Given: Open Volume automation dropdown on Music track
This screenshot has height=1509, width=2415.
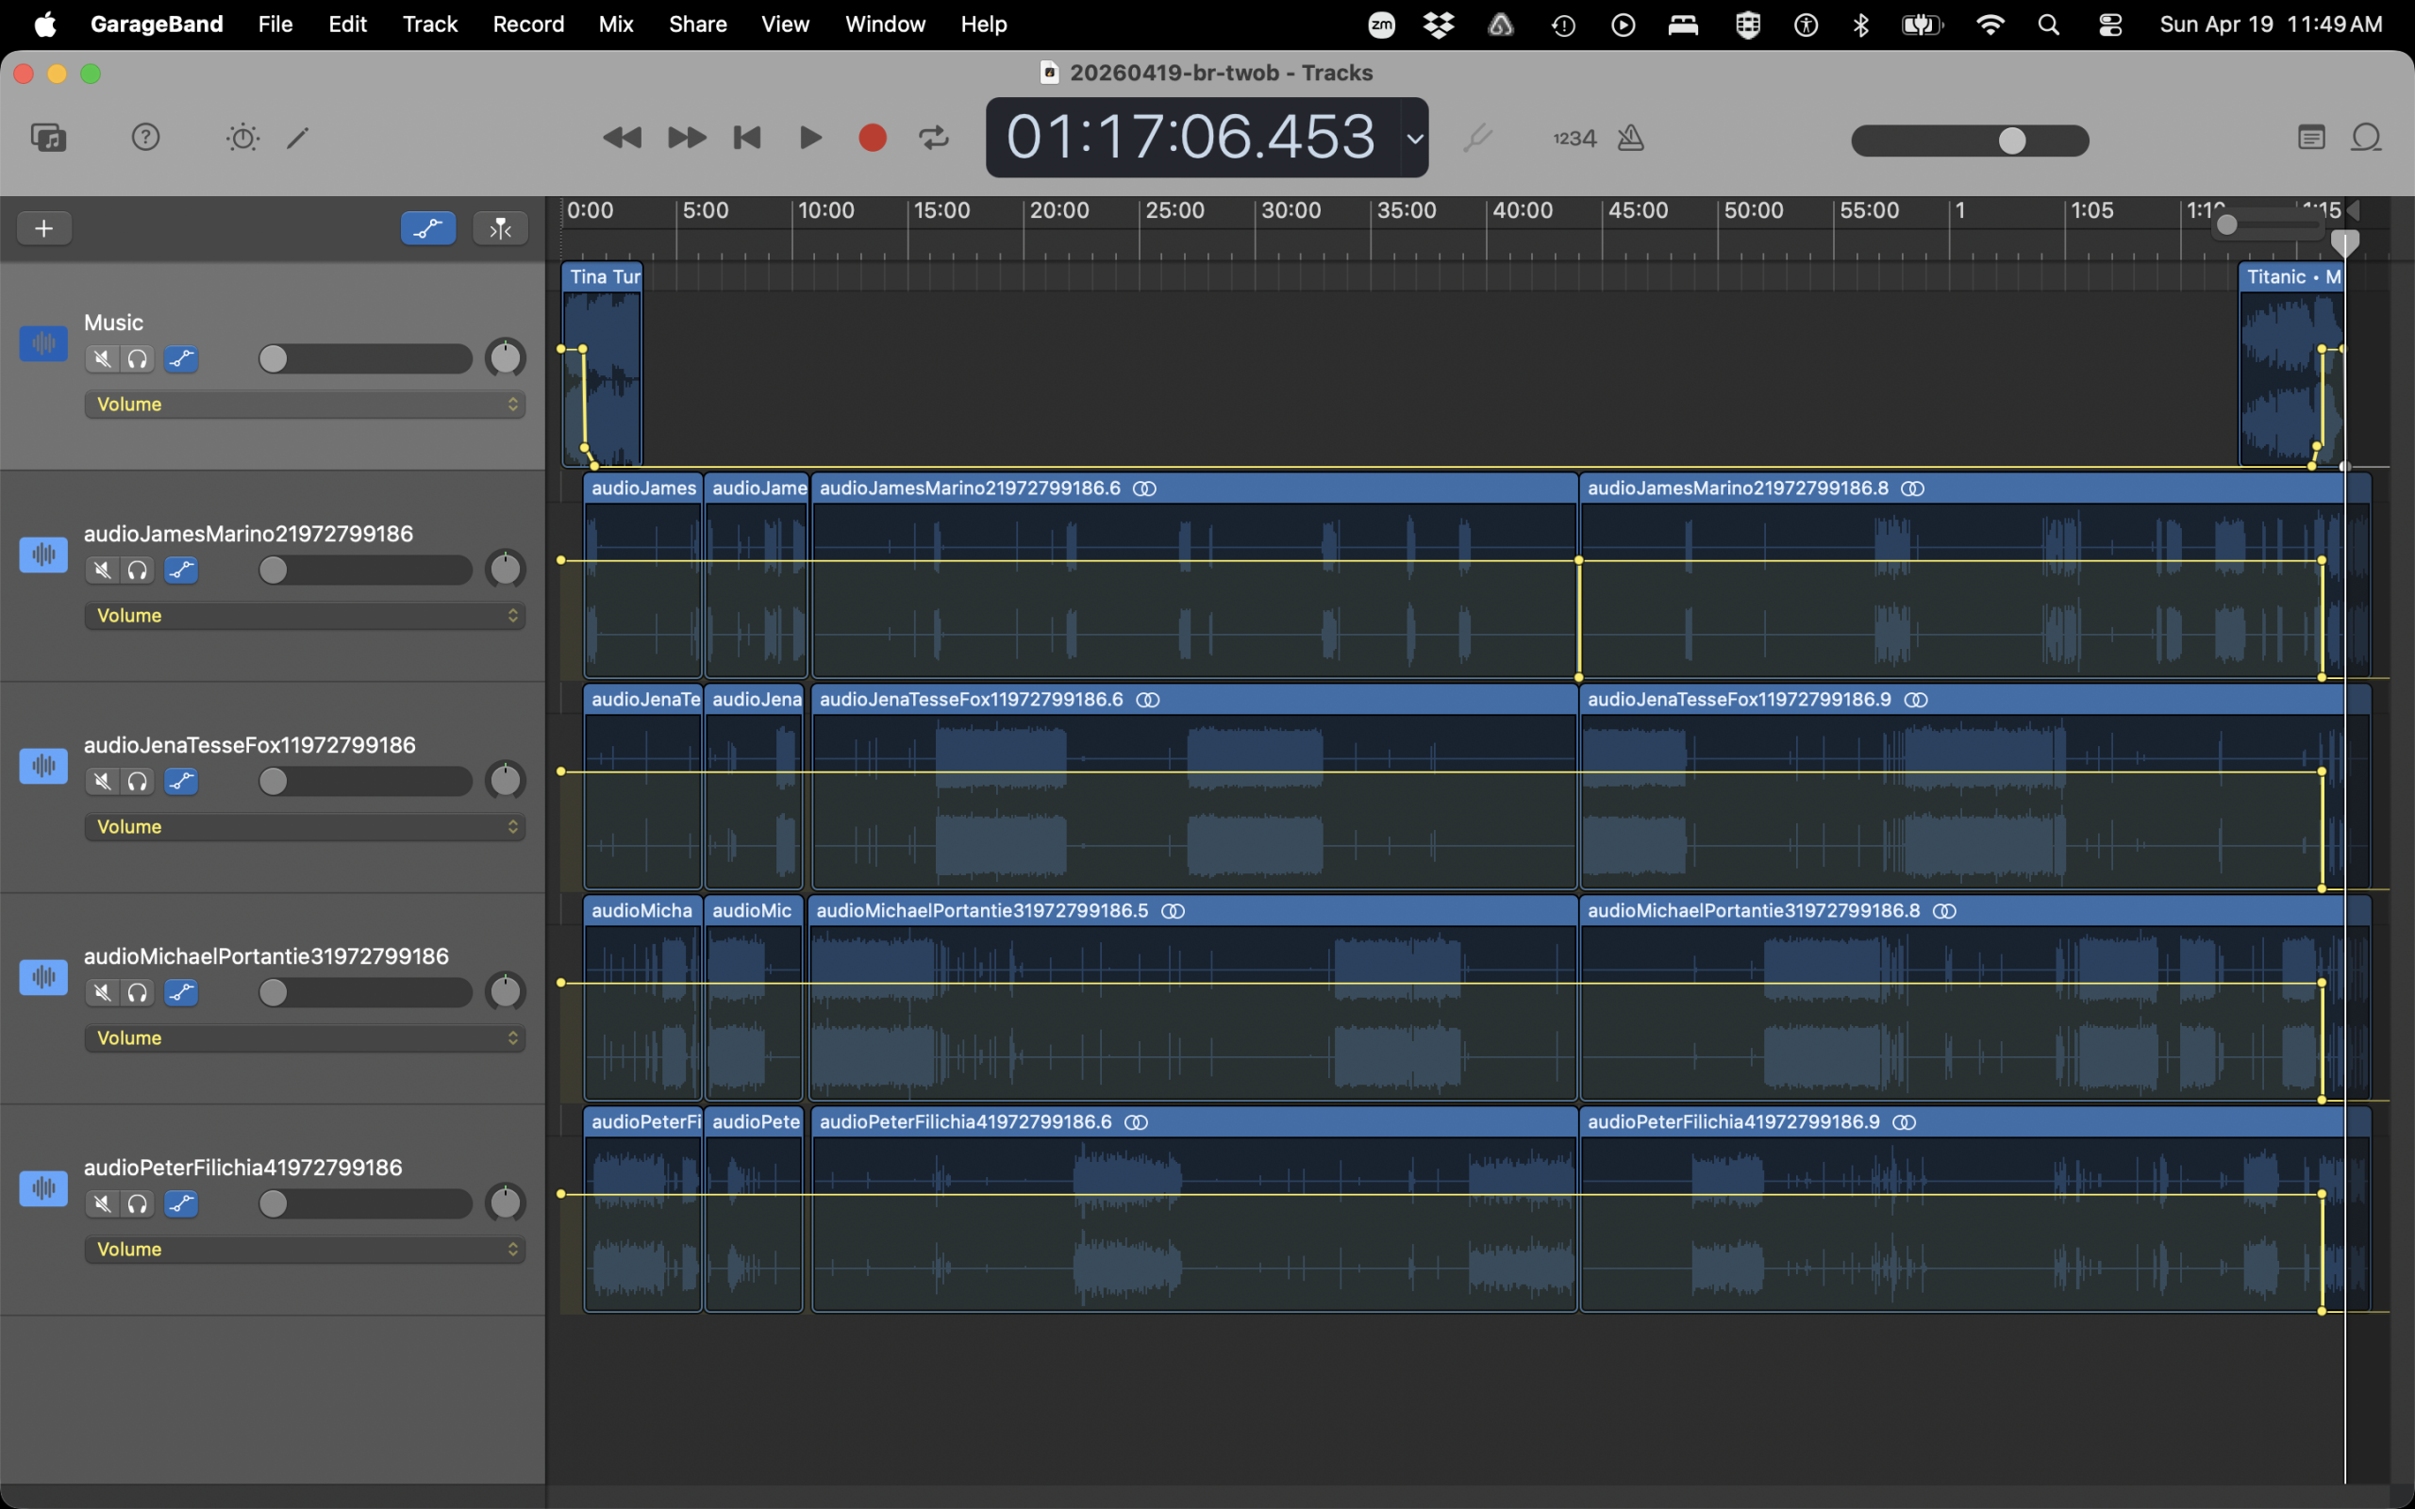Looking at the screenshot, I should click(305, 405).
